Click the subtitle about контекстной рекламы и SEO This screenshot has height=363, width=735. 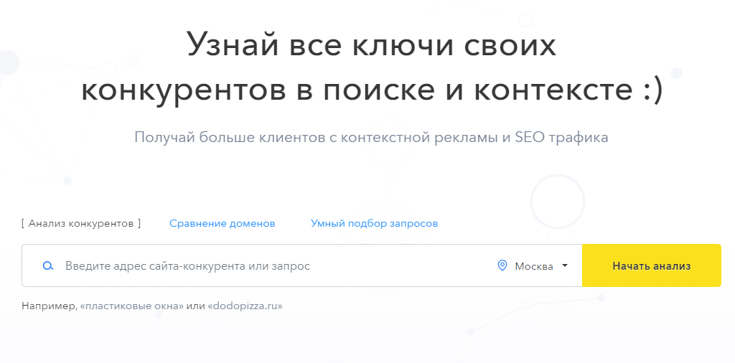[371, 137]
